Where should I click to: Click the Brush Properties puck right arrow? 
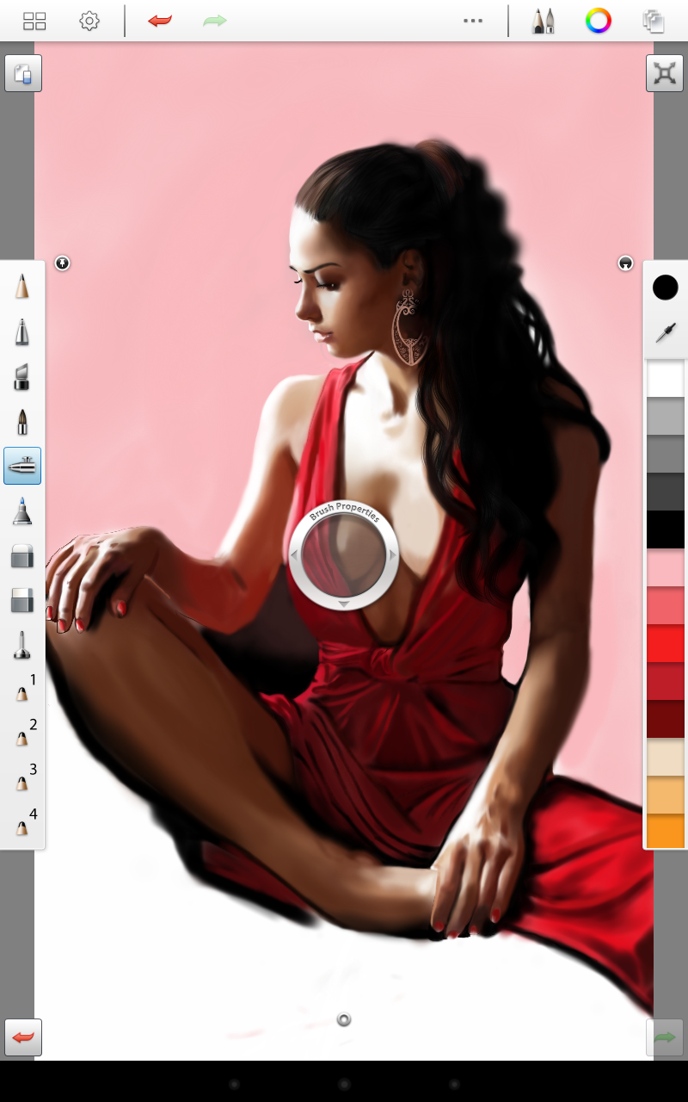pos(393,555)
